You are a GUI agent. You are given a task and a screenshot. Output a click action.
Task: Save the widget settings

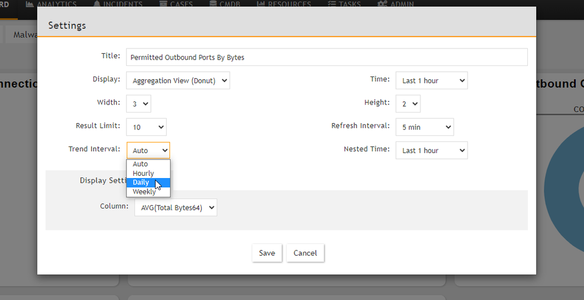click(267, 253)
